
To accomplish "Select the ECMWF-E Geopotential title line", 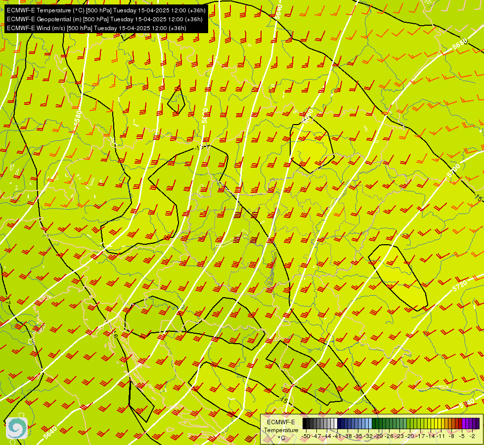I will pos(105,19).
